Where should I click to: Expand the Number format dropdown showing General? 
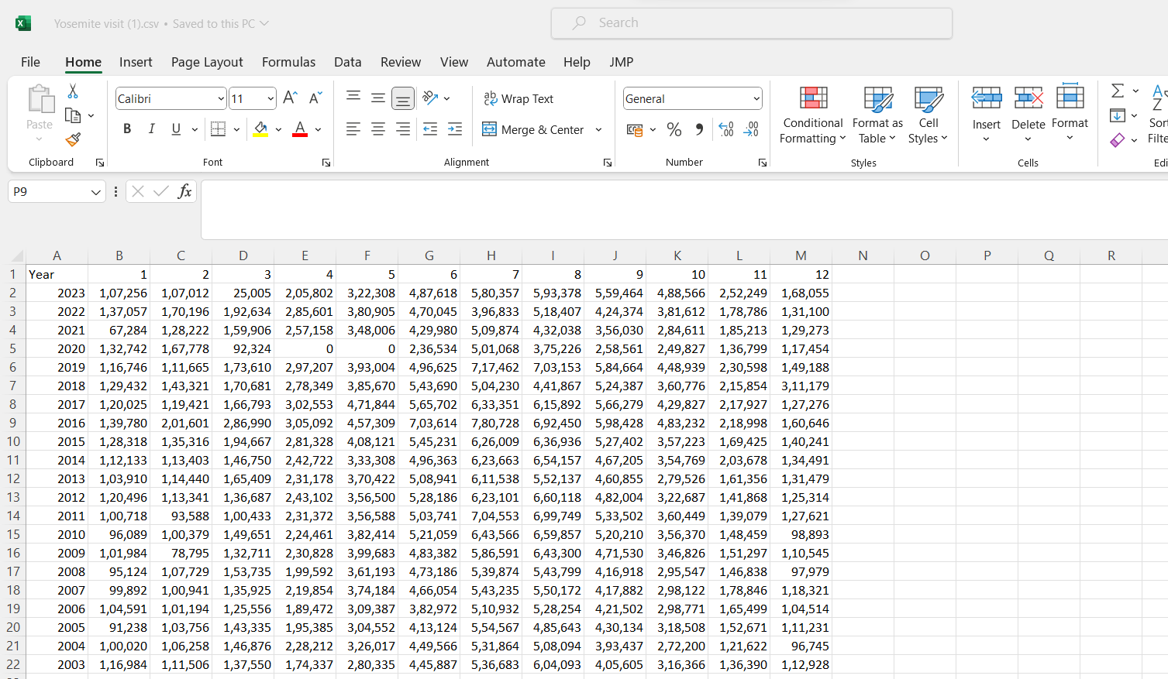755,98
